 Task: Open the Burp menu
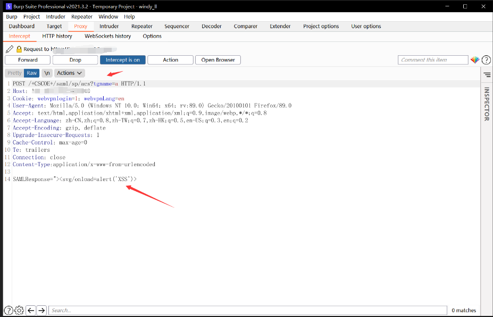[x=12, y=16]
